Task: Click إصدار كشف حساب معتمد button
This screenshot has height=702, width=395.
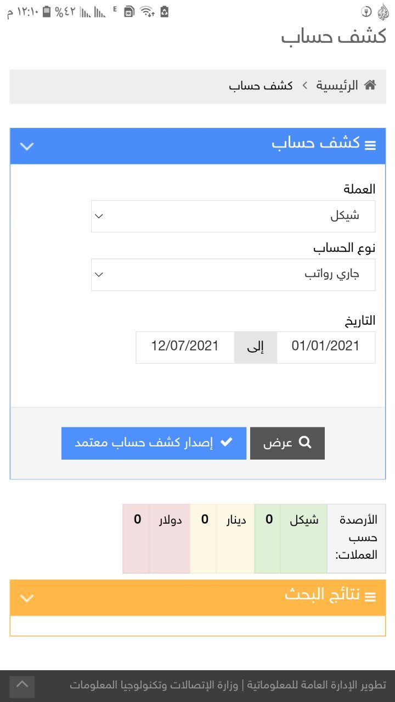Action: pos(154,443)
